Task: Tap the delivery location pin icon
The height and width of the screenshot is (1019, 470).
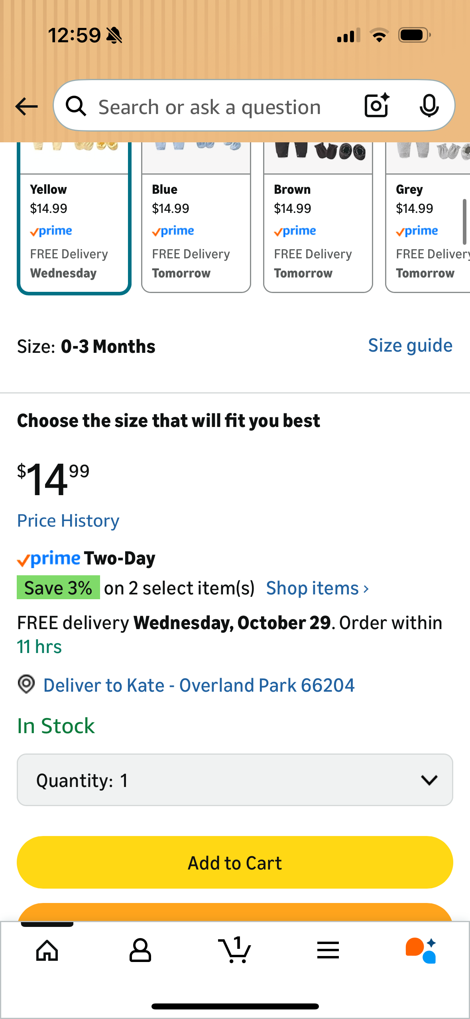Action: click(x=27, y=685)
